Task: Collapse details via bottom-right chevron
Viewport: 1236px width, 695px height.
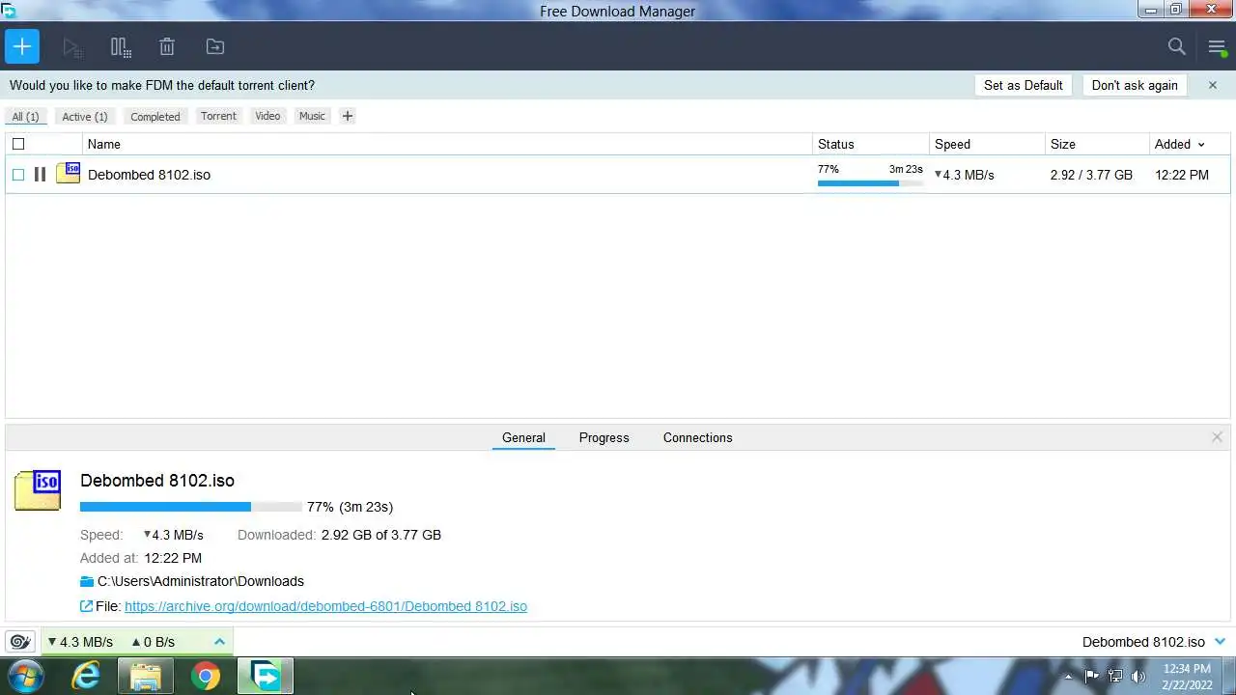Action: (x=1220, y=642)
